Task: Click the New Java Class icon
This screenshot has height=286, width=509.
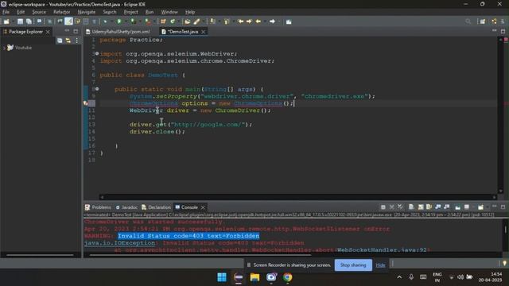Action: pyautogui.click(x=173, y=21)
